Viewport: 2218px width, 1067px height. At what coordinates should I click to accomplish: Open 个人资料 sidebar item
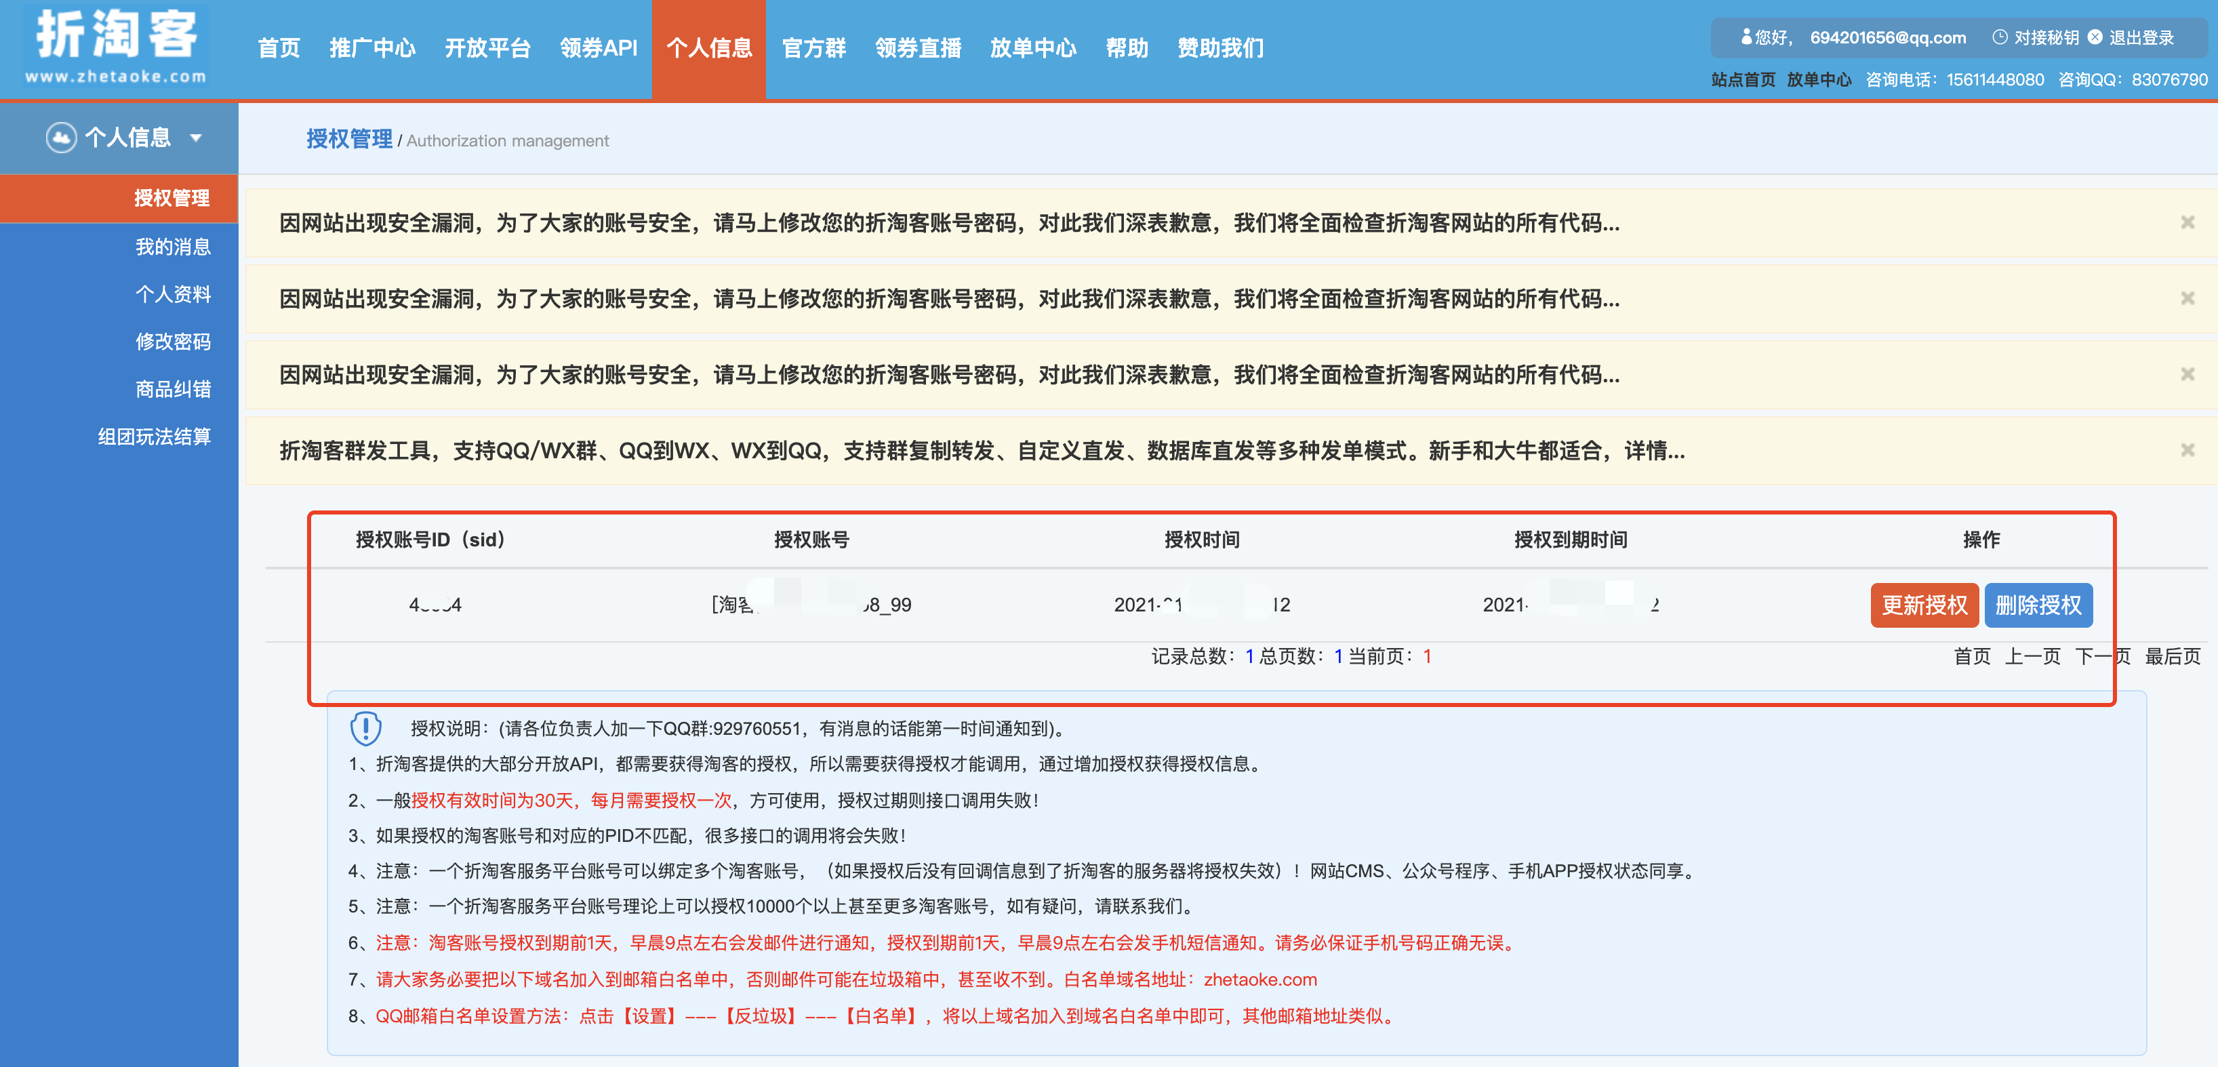173,294
